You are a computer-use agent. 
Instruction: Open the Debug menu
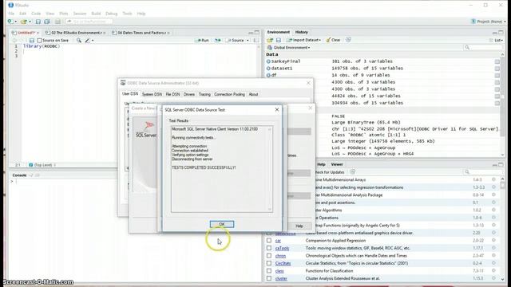click(x=111, y=14)
